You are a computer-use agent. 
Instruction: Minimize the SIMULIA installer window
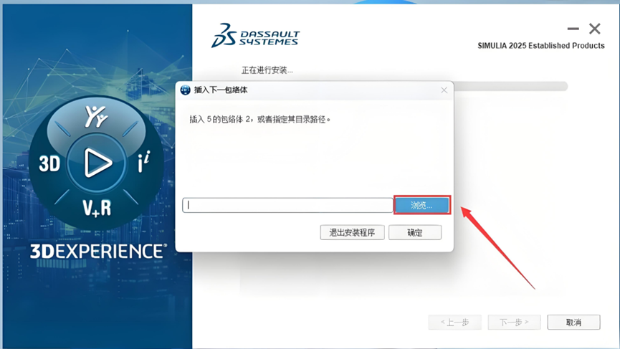573,29
